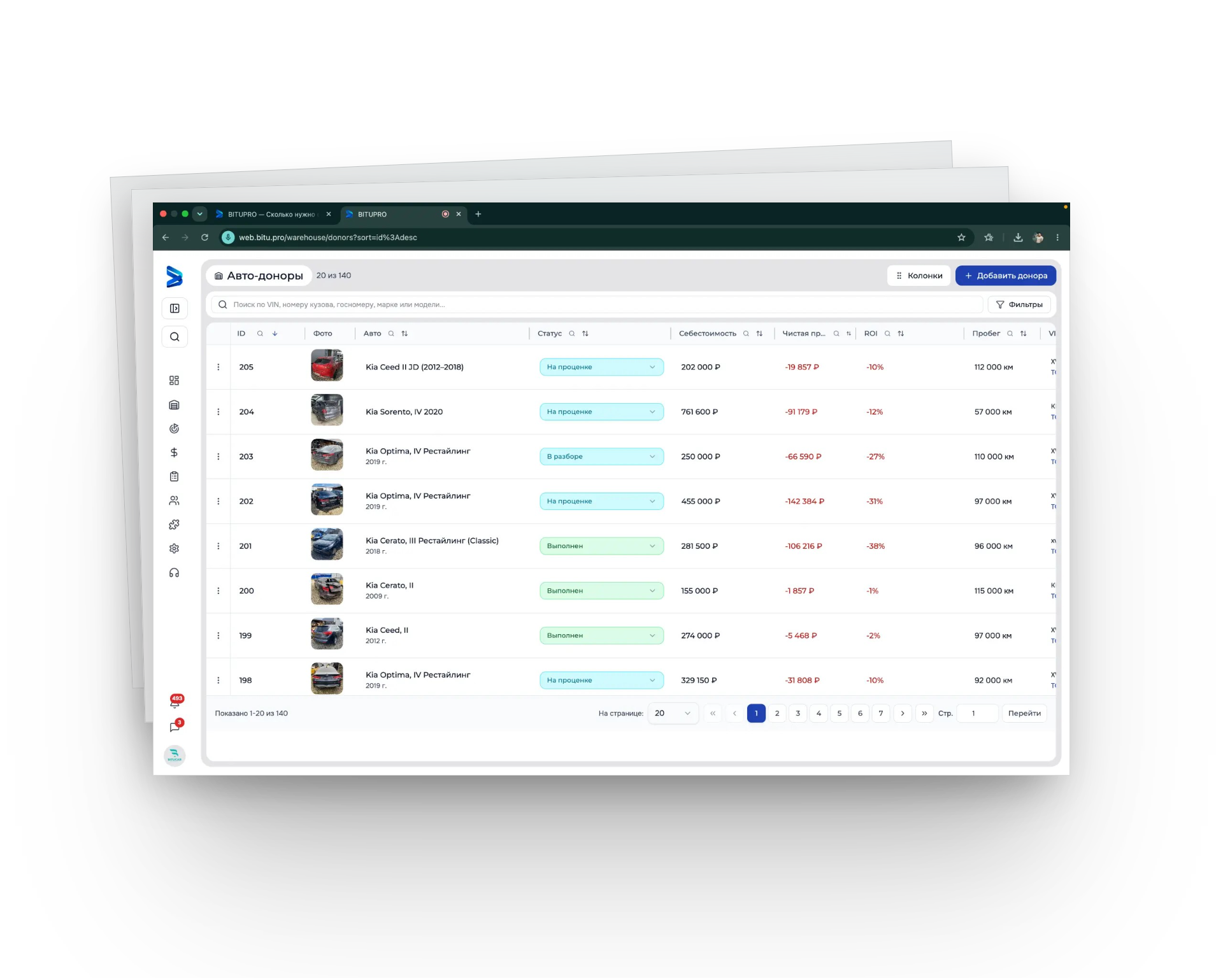The height and width of the screenshot is (978, 1223).
Task: Open the dashboard grid icon in the sidebar
Action: coord(174,380)
